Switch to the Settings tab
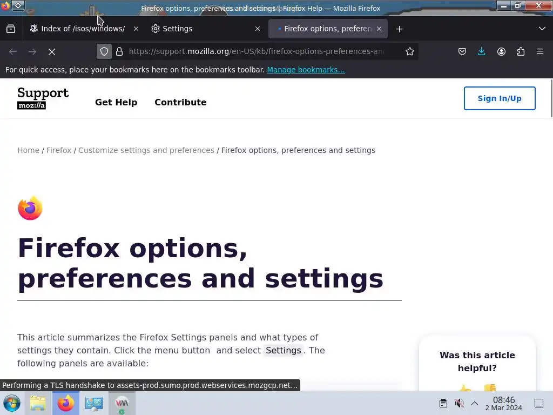 (205, 29)
